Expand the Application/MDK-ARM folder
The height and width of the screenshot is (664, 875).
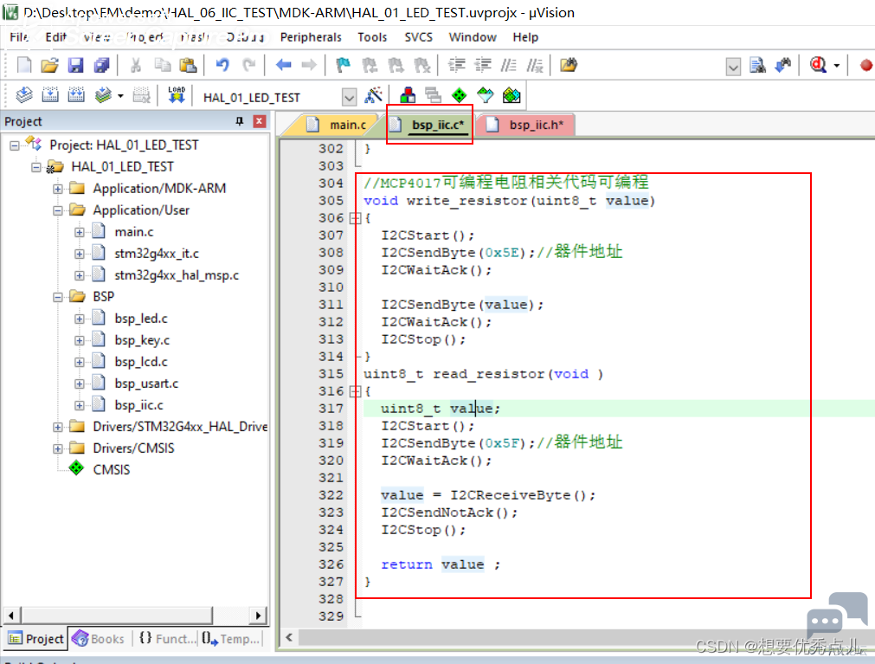58,189
